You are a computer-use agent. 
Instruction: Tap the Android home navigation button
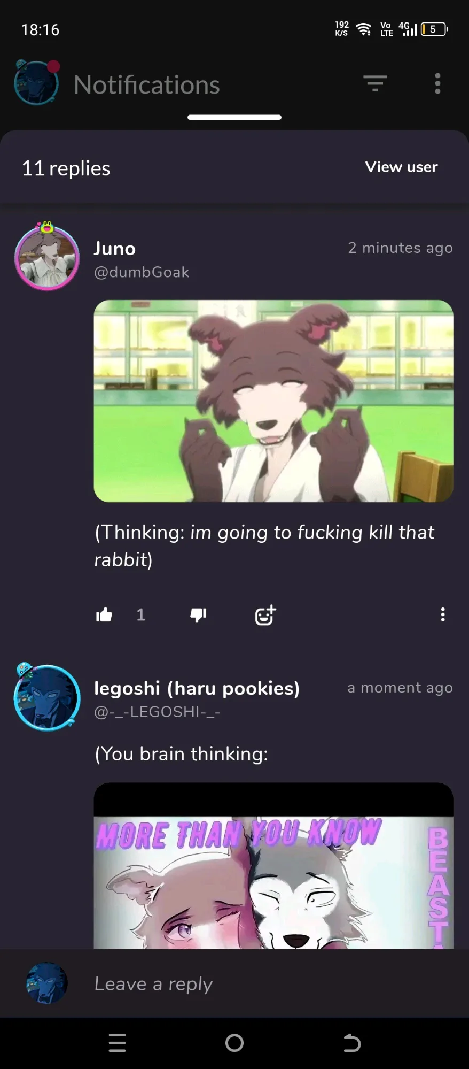click(x=234, y=1043)
